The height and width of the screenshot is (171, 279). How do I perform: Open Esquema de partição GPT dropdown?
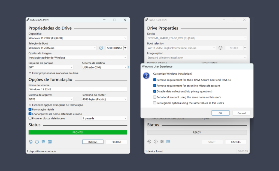pyautogui.click(x=51, y=67)
